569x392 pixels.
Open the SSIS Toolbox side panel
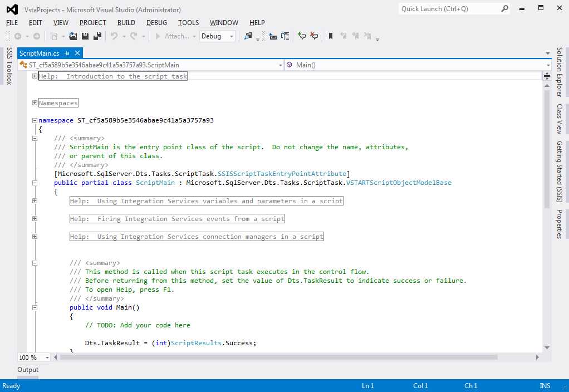(x=9, y=66)
